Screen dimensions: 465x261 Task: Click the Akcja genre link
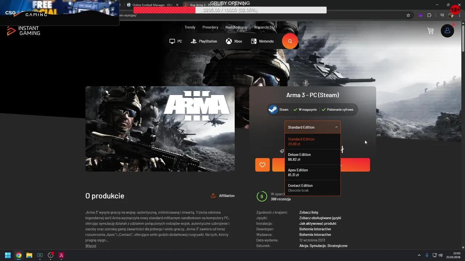pos(304,246)
